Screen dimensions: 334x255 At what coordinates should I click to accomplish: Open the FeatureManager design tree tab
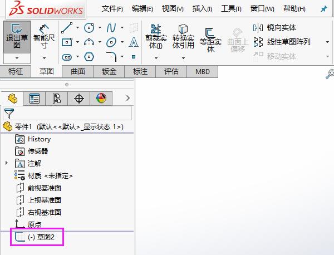tap(12, 99)
